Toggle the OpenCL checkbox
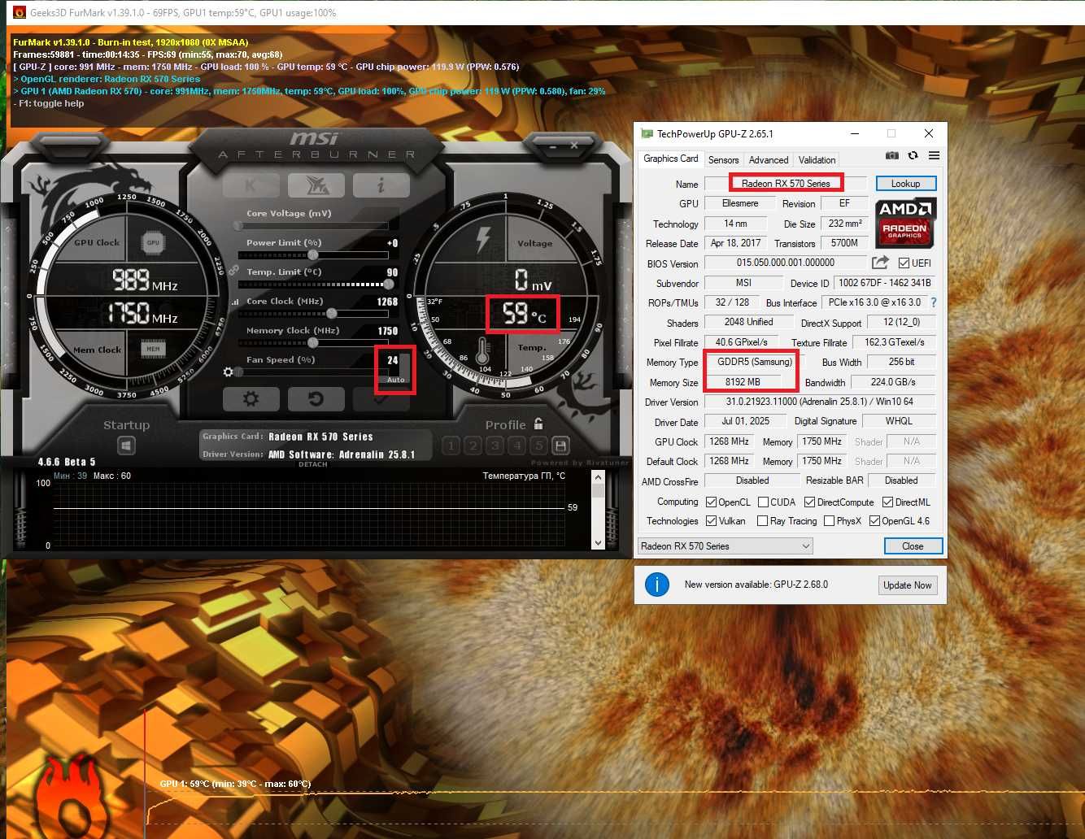This screenshot has width=1085, height=839. 711,502
